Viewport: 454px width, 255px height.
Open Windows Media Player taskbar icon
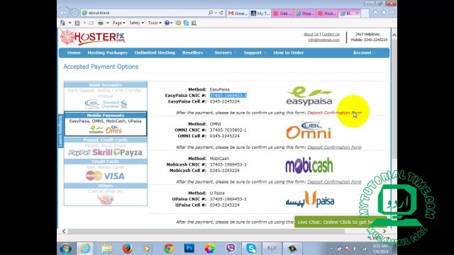tap(148, 249)
